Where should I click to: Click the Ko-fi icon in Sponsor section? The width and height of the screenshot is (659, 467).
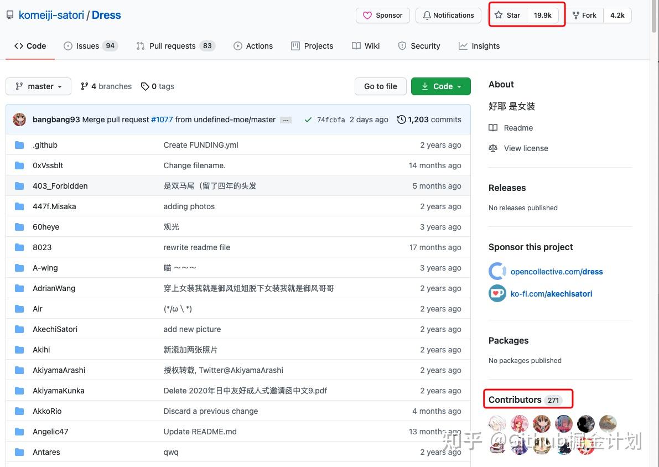[x=497, y=293]
